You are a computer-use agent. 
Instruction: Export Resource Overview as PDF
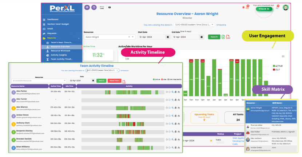coord(228,37)
